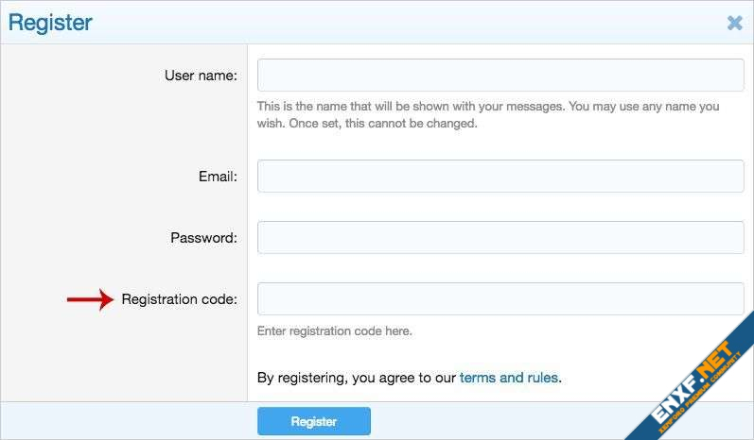Focus the User name text field
Image resolution: width=754 pixels, height=440 pixels.
click(500, 76)
